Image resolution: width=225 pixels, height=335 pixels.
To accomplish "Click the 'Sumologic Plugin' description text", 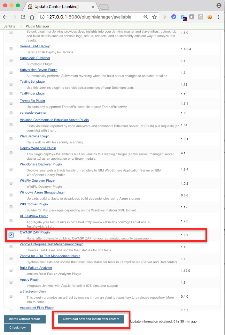I will click(x=39, y=64).
